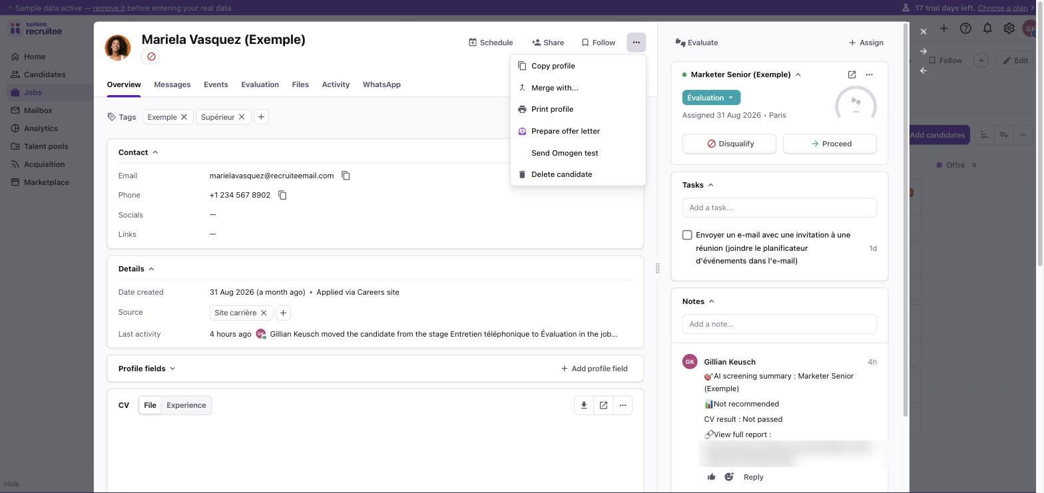Open the Evaluation tab
This screenshot has height=493, width=1044.
(260, 84)
